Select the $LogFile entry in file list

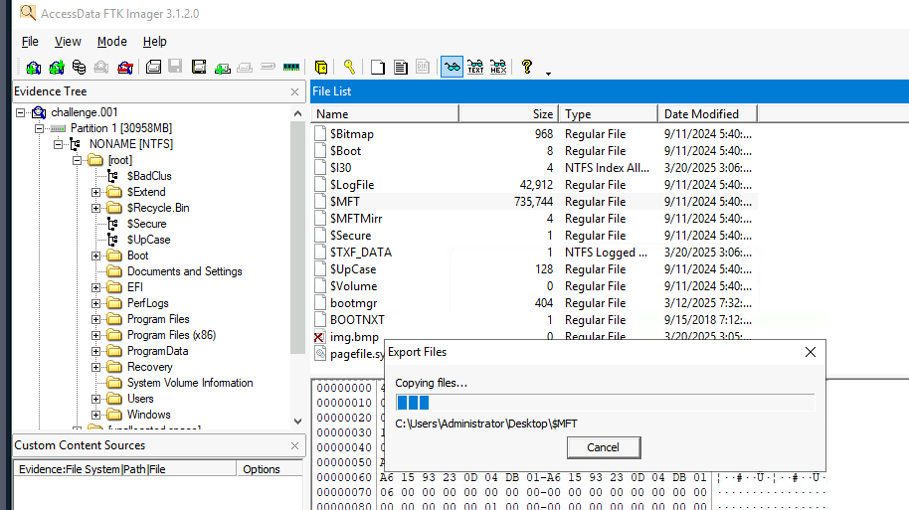click(x=352, y=185)
